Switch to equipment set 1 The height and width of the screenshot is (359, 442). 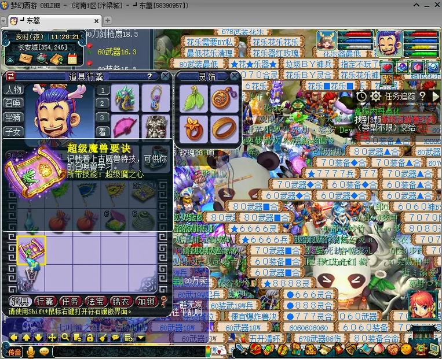103,90
